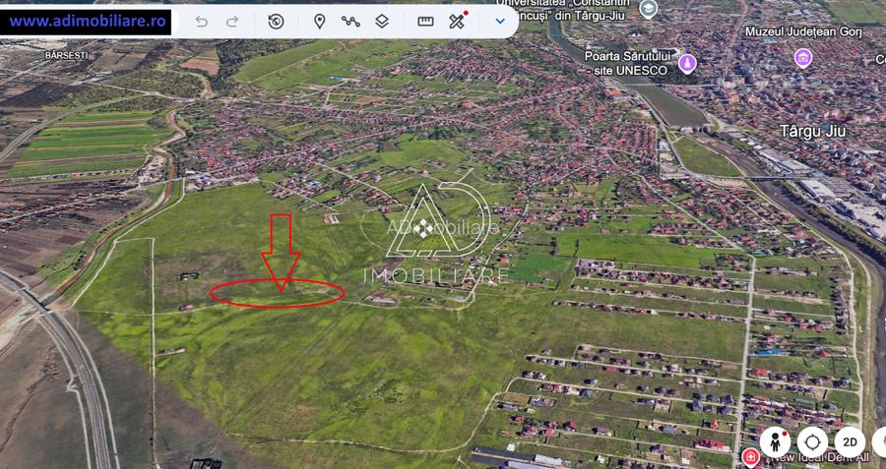Click the compass at the screen edge
886x469 pixels.
coord(880,441)
